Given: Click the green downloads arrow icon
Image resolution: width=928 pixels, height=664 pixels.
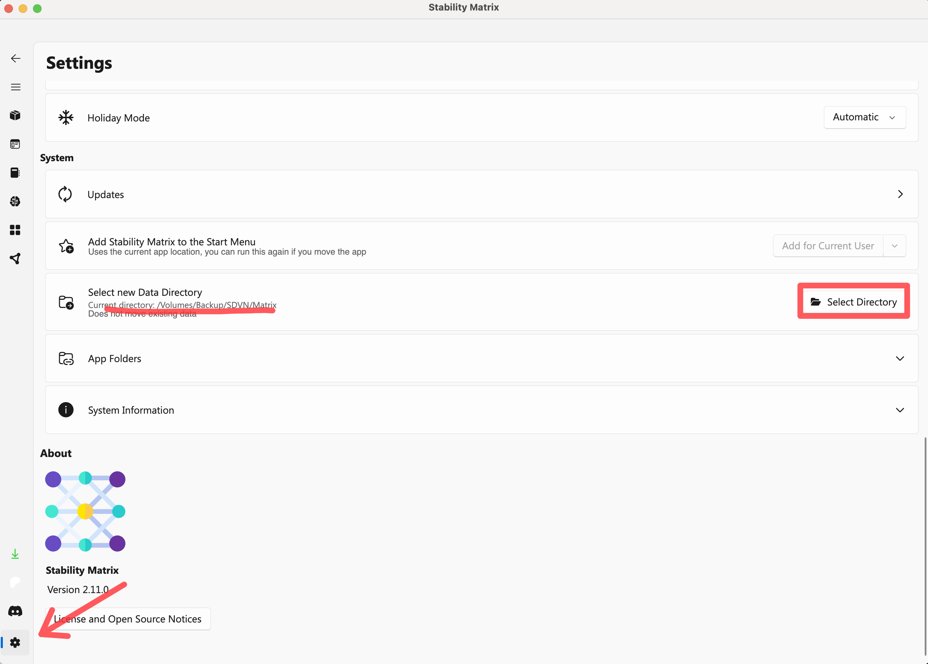Looking at the screenshot, I should coord(15,554).
